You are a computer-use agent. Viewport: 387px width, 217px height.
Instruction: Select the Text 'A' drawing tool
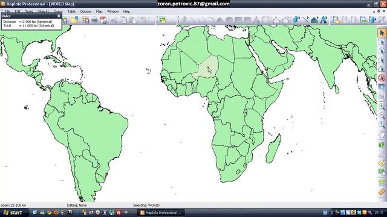click(256, 20)
